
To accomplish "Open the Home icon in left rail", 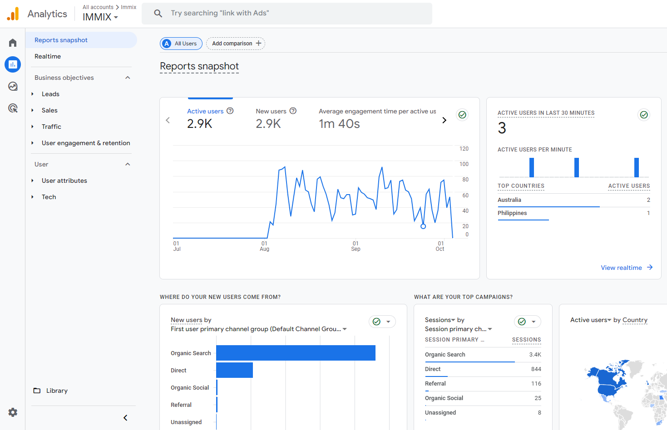I will [13, 43].
